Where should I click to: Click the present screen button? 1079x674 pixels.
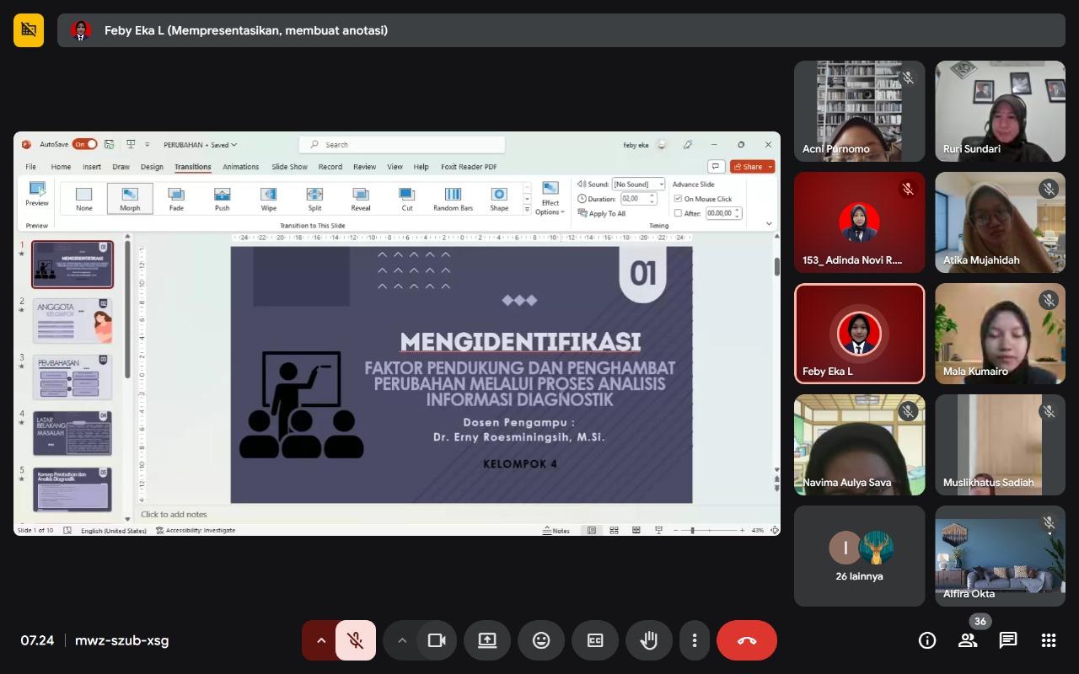(x=487, y=640)
